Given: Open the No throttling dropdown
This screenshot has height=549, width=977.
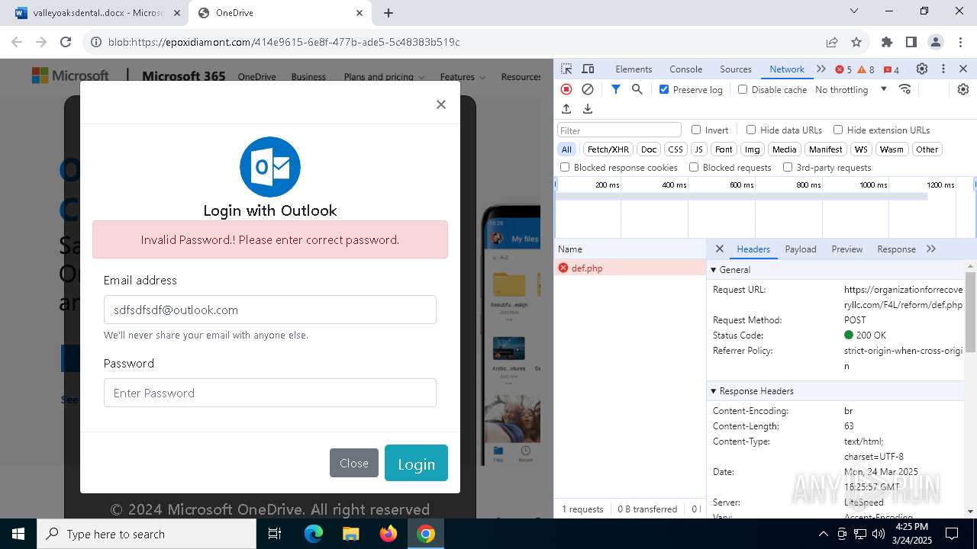Looking at the screenshot, I should coord(851,89).
